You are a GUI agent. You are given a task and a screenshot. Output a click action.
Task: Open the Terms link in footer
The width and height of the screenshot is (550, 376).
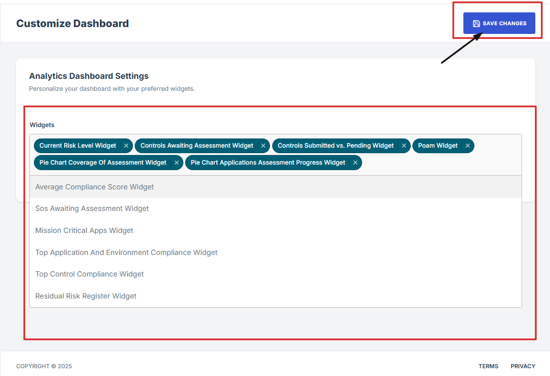click(x=488, y=366)
